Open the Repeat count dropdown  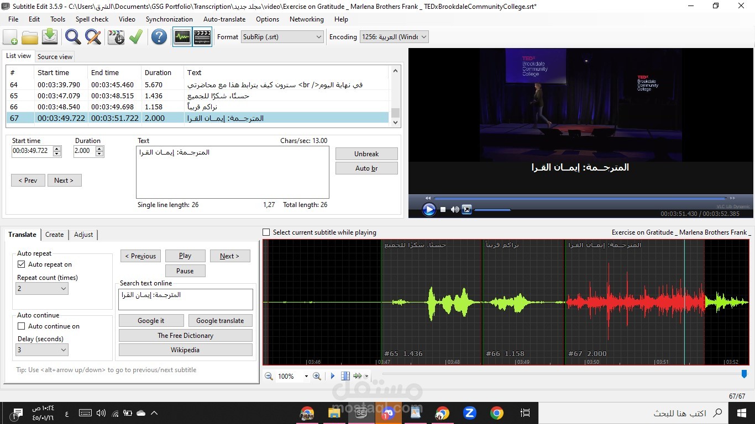42,289
